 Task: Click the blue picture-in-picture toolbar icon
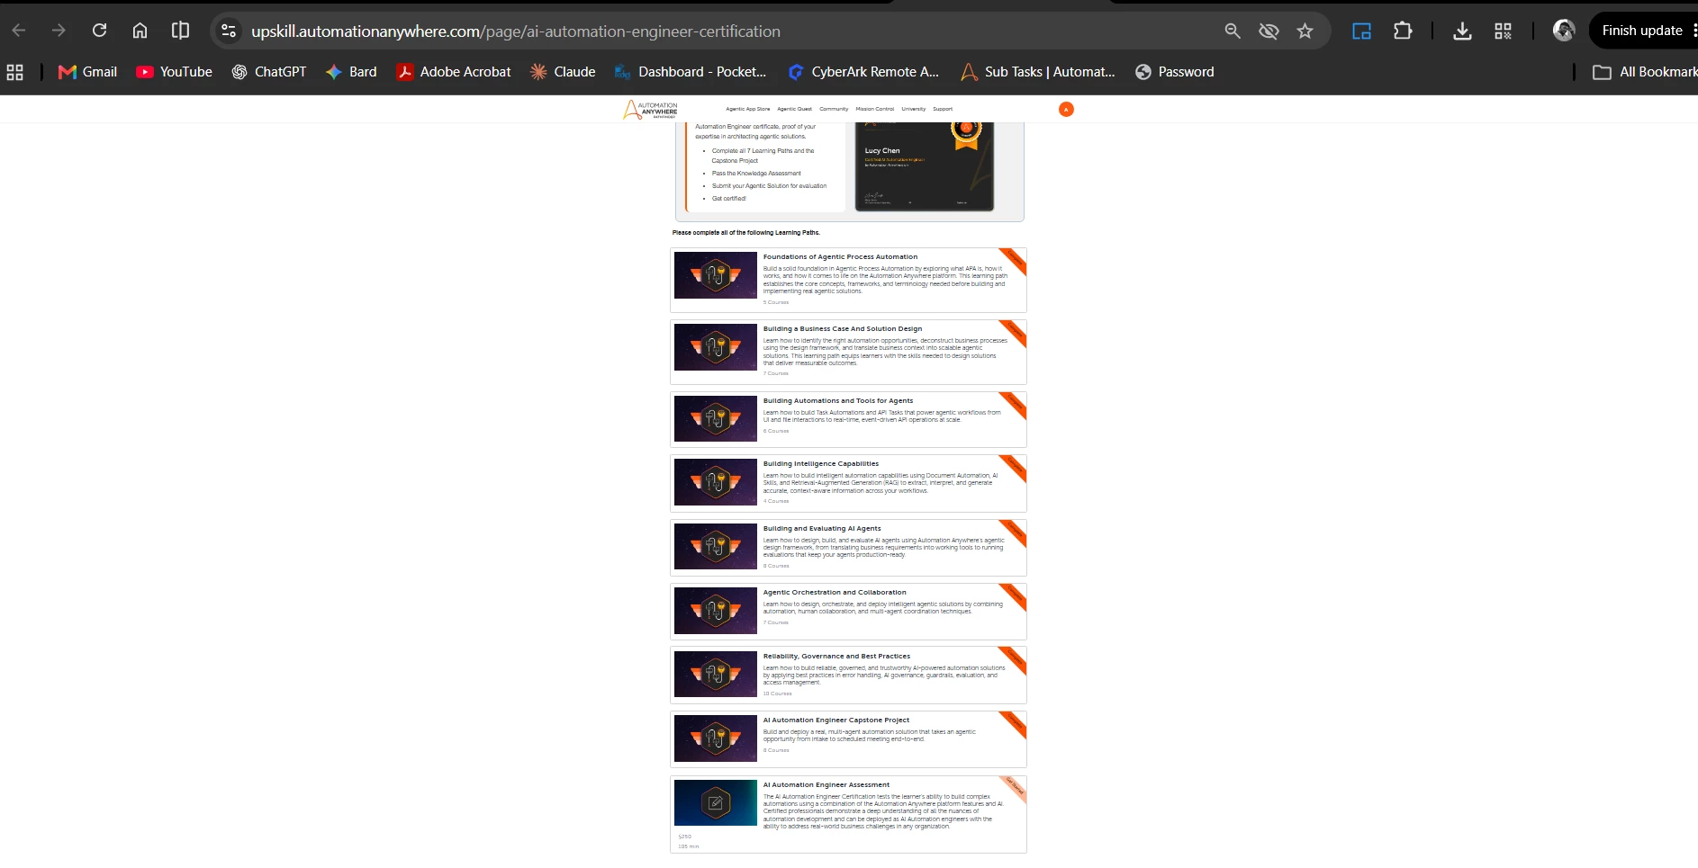[x=1362, y=31]
